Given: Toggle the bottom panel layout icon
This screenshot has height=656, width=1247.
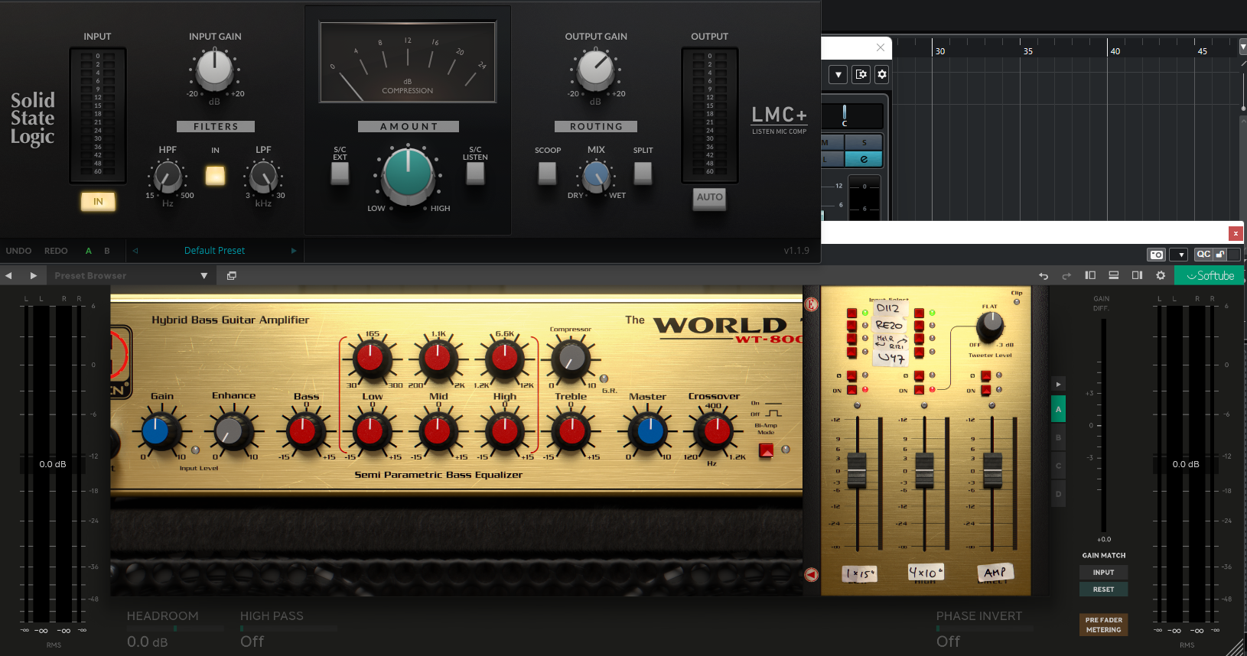Looking at the screenshot, I should 1114,275.
